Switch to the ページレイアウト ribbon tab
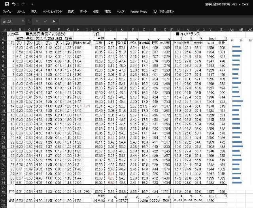 click(52, 11)
